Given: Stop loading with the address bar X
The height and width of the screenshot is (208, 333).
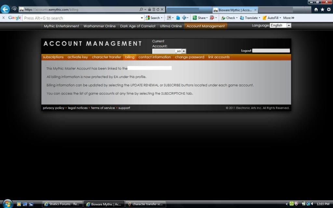Looking at the screenshot, I should click(x=162, y=9).
